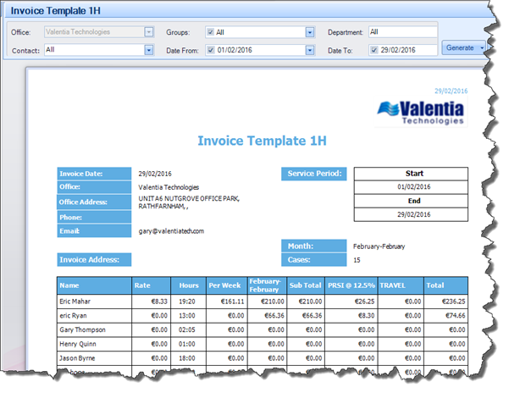Click eric Ryan's PRSI value €8.30

point(366,316)
